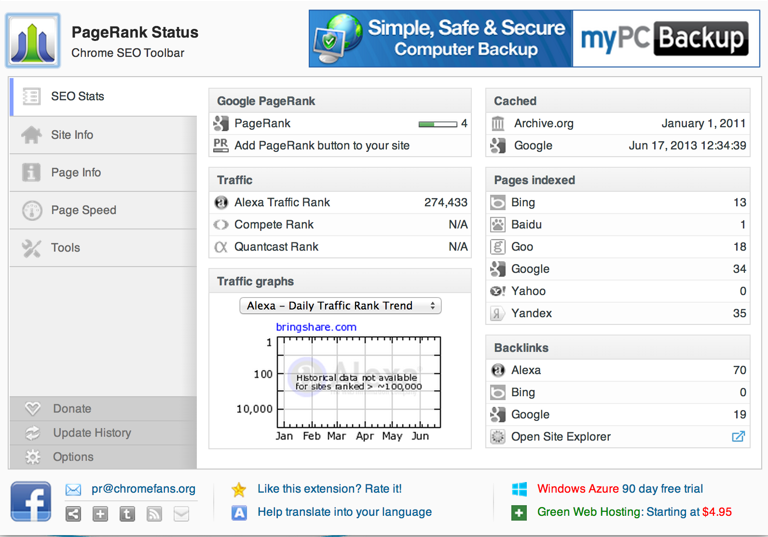Image resolution: width=768 pixels, height=537 pixels.
Task: Click the mail envelope icon beside pr@chromefans.org
Action: point(73,490)
